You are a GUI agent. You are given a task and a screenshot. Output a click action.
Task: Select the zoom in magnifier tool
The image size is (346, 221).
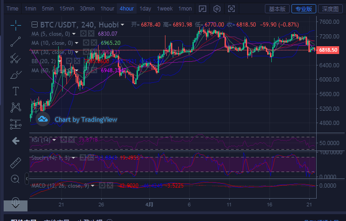[15, 179]
